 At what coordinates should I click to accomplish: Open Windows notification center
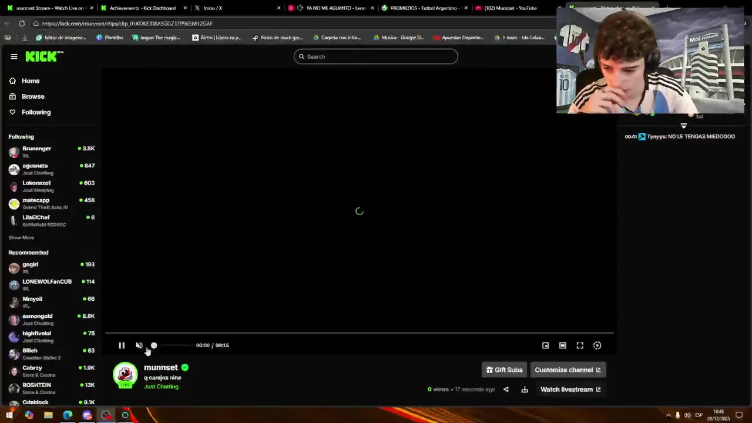click(x=740, y=415)
